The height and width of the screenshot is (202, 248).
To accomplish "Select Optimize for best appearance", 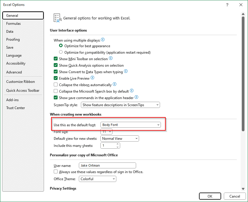I will (x=61, y=46).
